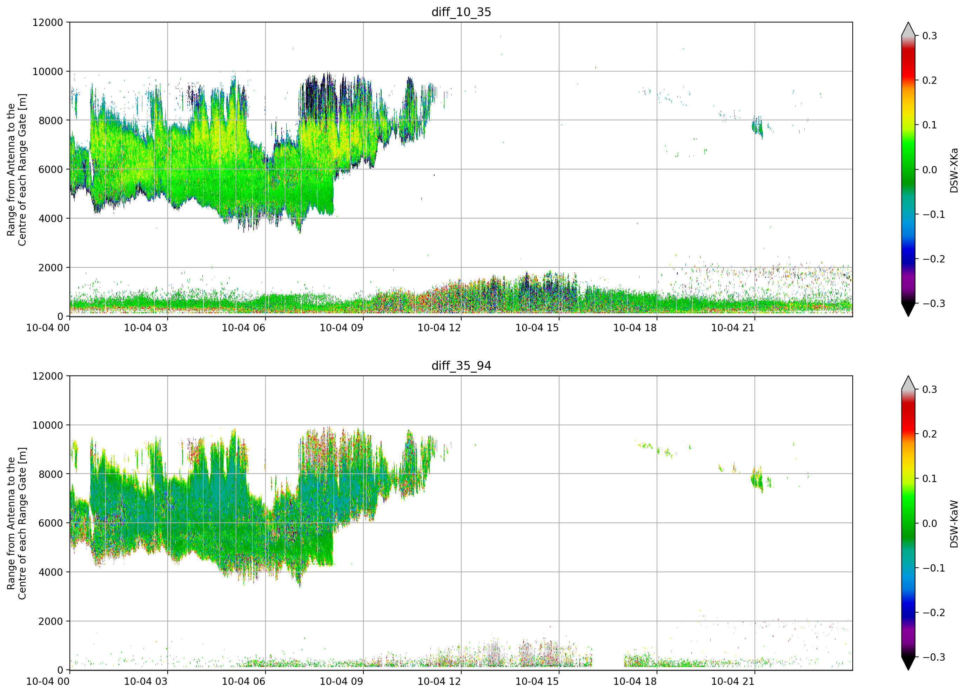Click the 10000 y-tick label of diff_35_94
This screenshot has height=694, width=966.
[48, 425]
